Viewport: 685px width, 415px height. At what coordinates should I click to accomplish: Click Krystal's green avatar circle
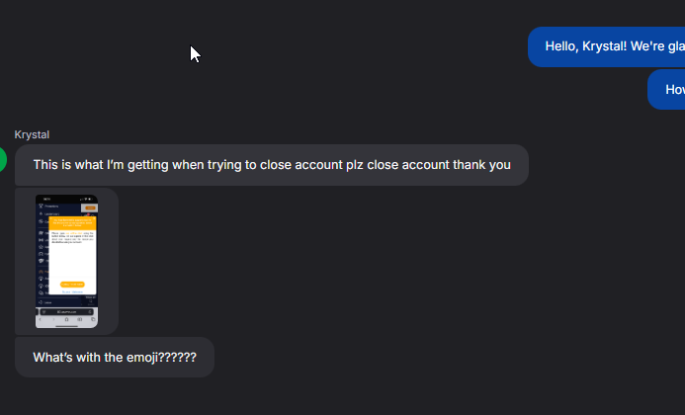coord(2,159)
